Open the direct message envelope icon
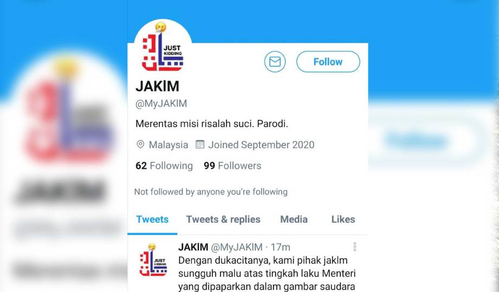Screen dimensions: 499x292 tap(275, 62)
